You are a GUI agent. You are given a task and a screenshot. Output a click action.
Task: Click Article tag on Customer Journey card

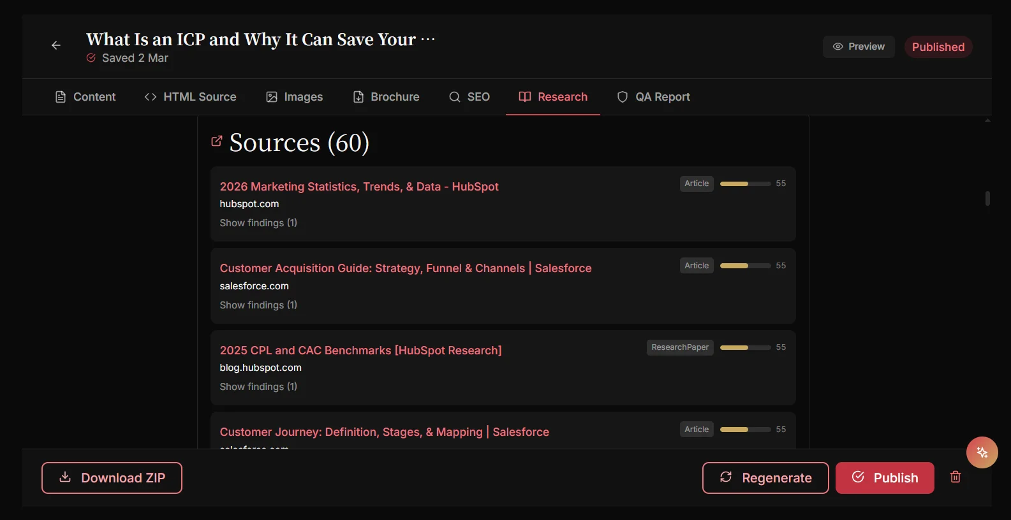697,430
